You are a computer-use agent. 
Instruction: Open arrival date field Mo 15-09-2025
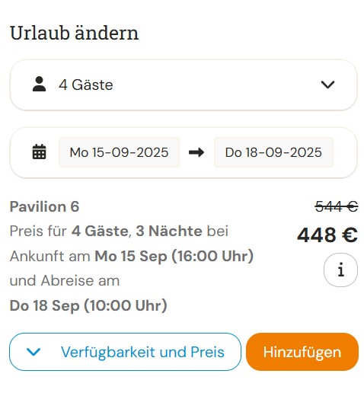pos(119,152)
